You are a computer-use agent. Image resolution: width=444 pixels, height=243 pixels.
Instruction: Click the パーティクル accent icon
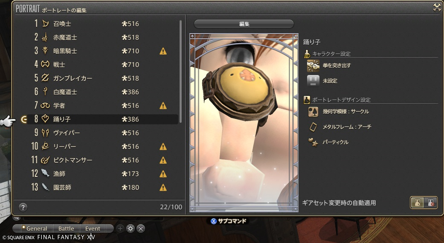313,142
